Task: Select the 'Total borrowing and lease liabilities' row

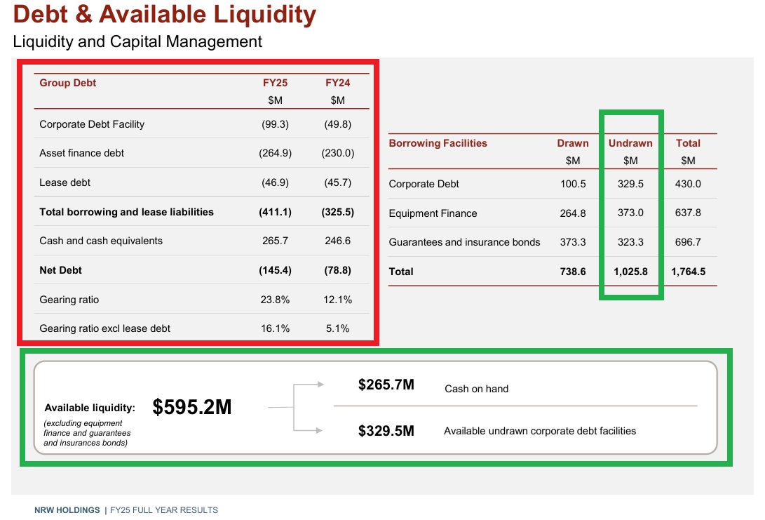Action: 126,212
